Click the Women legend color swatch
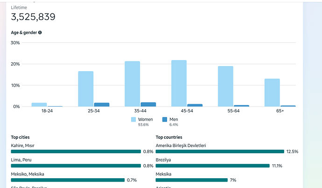Viewport: 322px width, 188px height. pyautogui.click(x=134, y=120)
